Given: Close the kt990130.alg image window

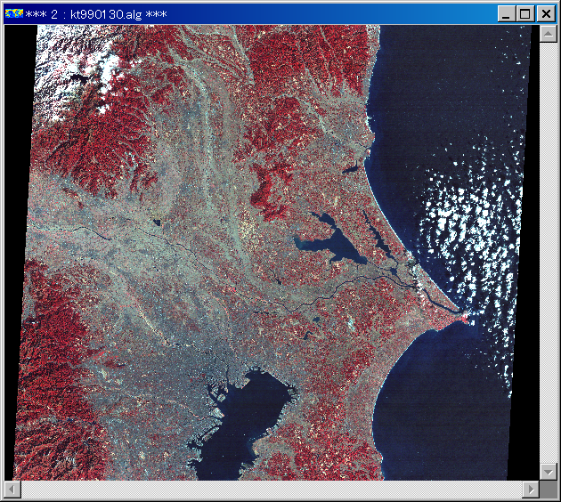Looking at the screenshot, I should [x=546, y=14].
